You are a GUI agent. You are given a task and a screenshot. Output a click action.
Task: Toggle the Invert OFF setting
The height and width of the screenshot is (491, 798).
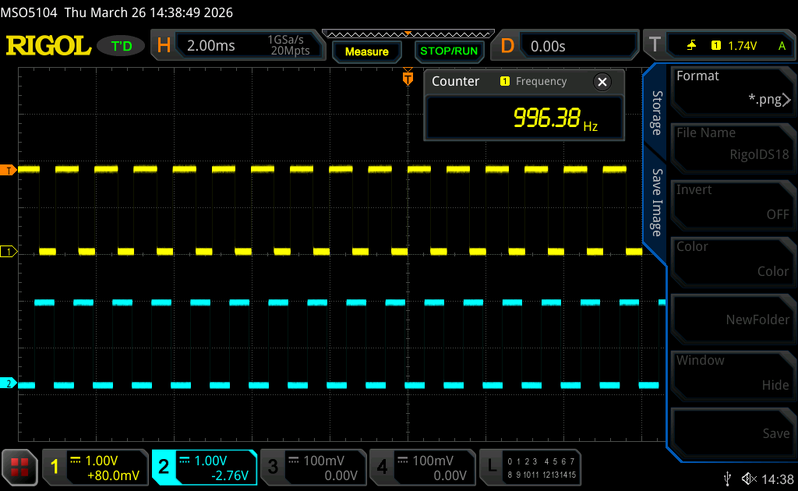click(733, 203)
